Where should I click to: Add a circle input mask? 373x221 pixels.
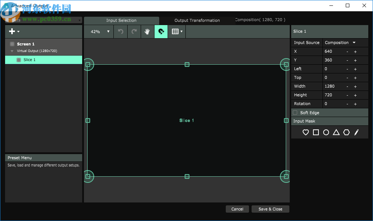(x=326, y=132)
